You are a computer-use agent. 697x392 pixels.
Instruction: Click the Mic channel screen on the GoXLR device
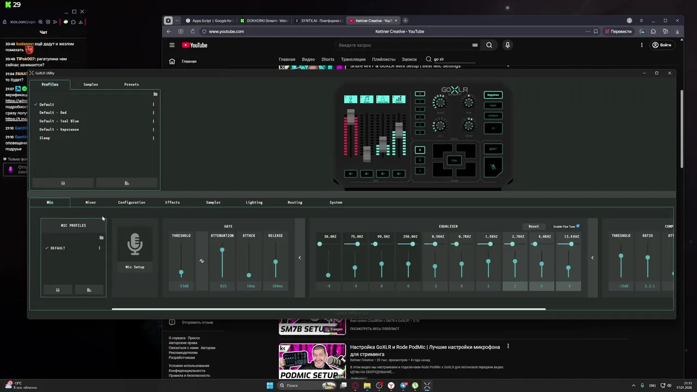tap(351, 99)
